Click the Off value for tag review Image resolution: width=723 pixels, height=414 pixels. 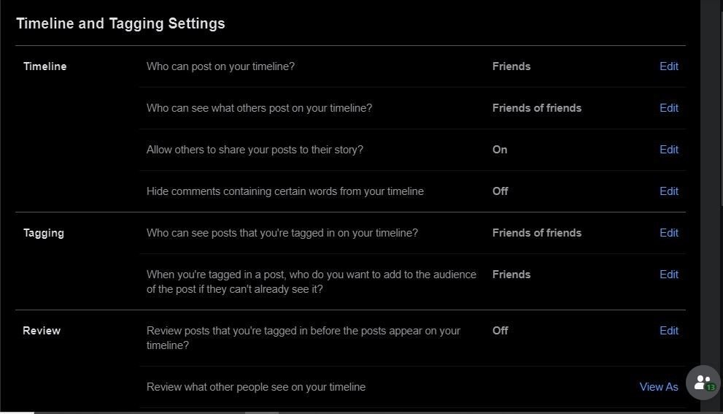click(500, 331)
